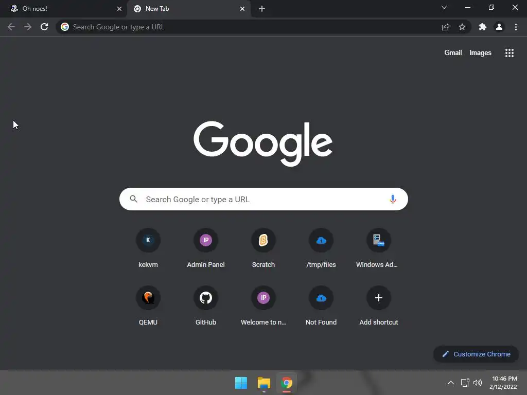527x395 pixels.
Task: Close the New Tab tab
Action: [242, 9]
